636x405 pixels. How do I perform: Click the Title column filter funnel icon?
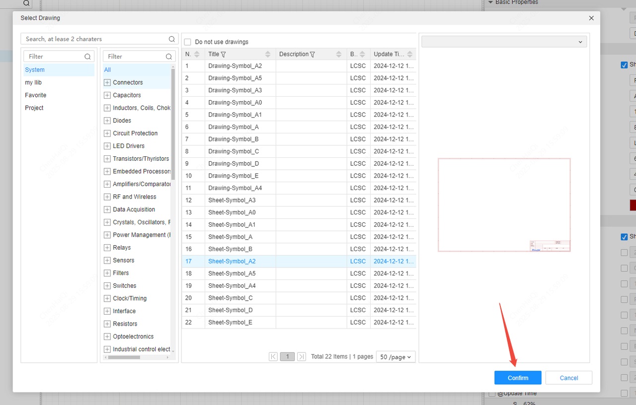[223, 55]
